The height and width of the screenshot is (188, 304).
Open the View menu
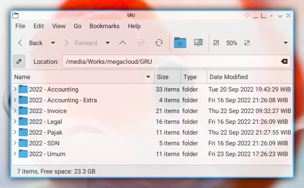click(59, 26)
